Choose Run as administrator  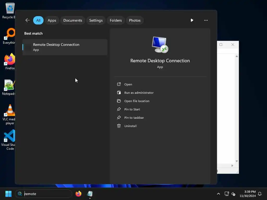139,93
